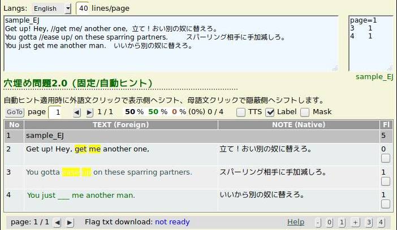The height and width of the screenshot is (230, 397).
Task: Click bottom previous page arrow
Action: coord(57,223)
